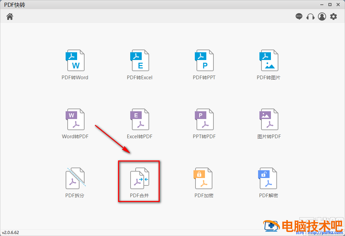This screenshot has height=236, width=345.
Task: Open the PDF转Word converter icon
Action: coord(75,60)
